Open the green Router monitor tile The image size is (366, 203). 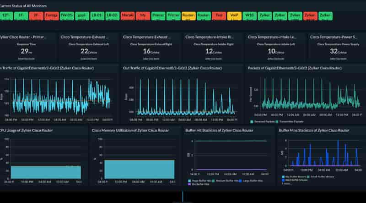pos(204,16)
